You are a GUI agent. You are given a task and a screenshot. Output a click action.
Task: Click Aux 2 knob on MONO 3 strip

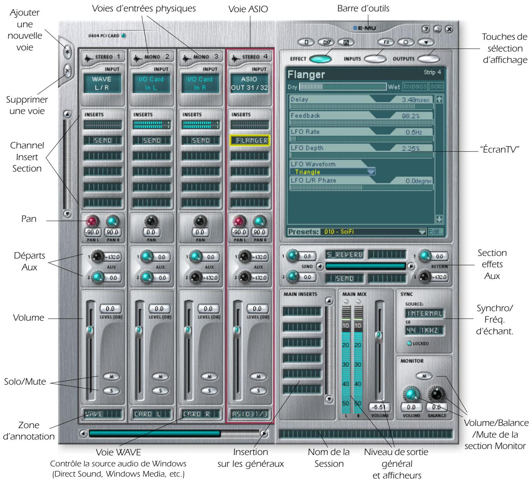[195, 277]
